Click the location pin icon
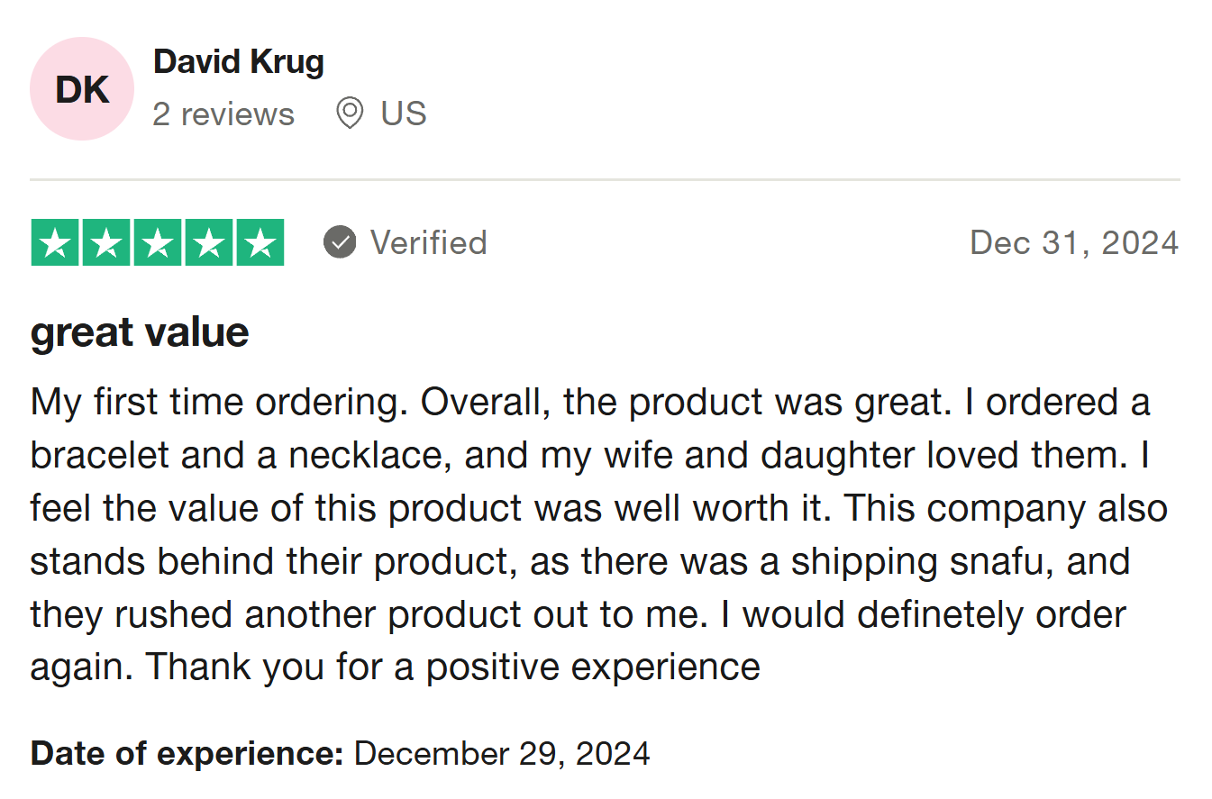This screenshot has height=799, width=1212. [x=350, y=114]
